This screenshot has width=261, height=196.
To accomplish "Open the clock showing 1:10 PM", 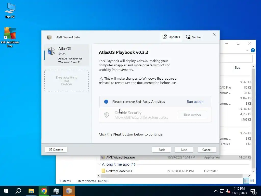I will [x=239, y=191].
